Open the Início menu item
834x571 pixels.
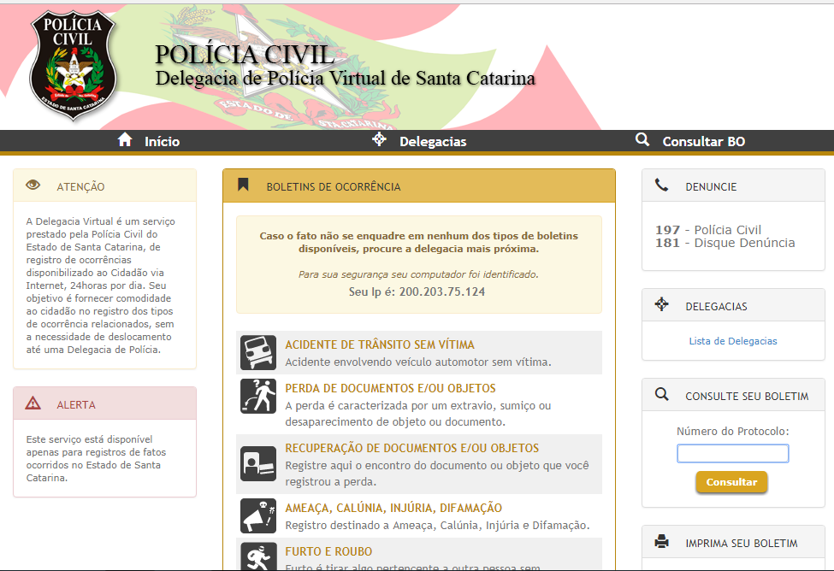pyautogui.click(x=162, y=142)
